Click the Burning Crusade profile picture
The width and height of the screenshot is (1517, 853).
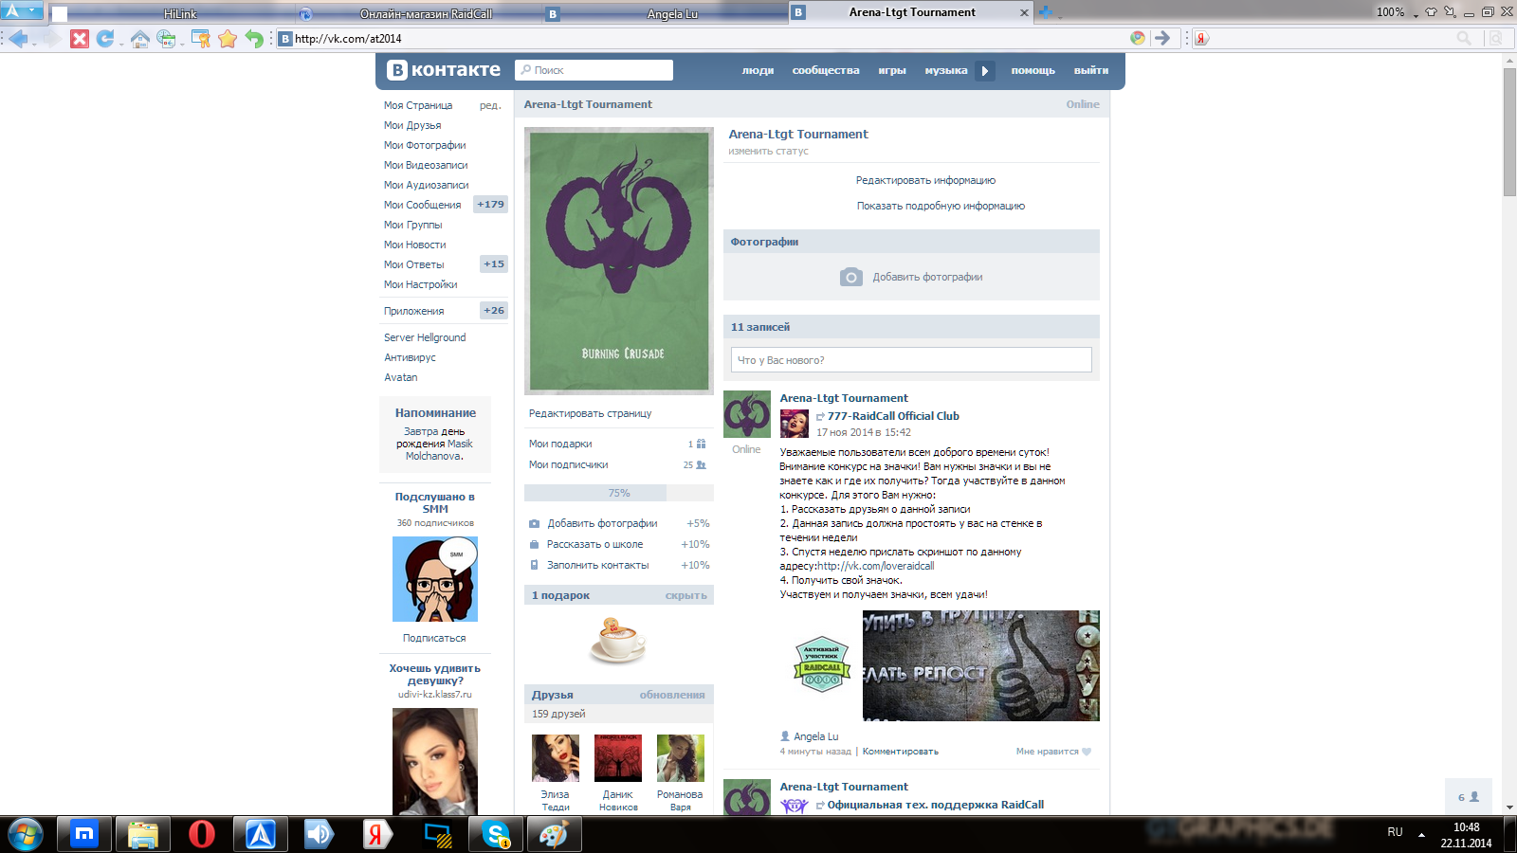tap(619, 261)
